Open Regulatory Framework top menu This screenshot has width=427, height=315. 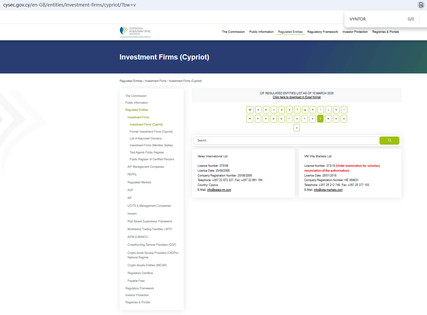coord(323,32)
